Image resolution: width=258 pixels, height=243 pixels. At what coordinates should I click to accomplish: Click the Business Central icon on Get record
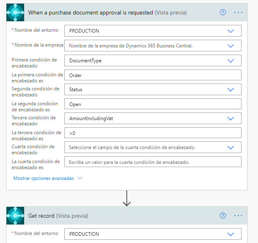tap(16, 216)
